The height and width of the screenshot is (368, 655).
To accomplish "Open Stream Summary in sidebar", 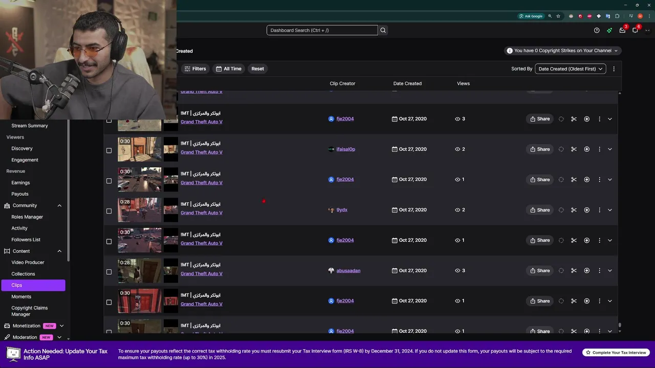I will [30, 126].
